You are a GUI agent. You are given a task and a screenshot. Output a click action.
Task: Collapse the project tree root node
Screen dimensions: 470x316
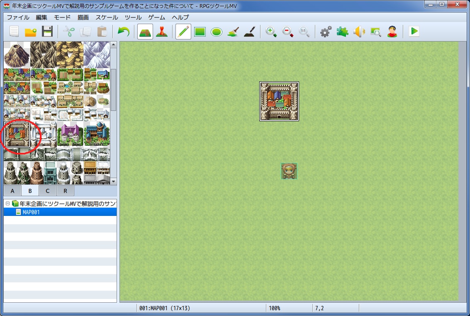tap(7, 203)
